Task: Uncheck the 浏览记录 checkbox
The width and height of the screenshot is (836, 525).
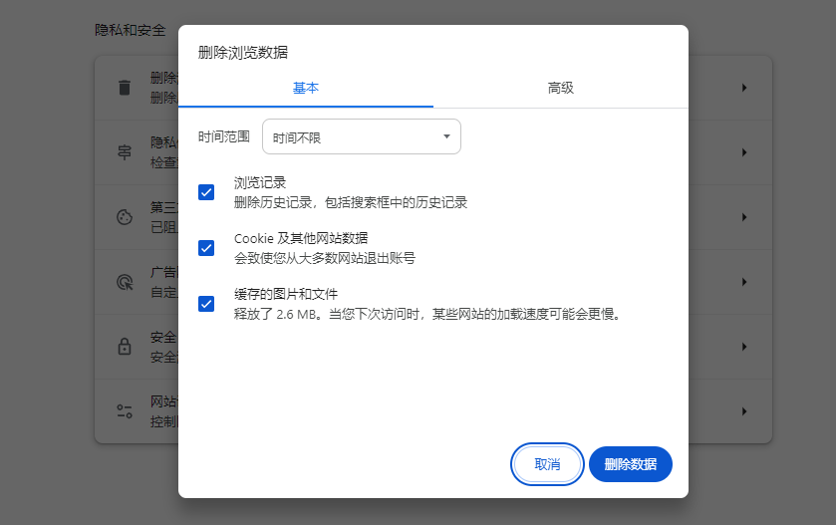Action: (206, 192)
